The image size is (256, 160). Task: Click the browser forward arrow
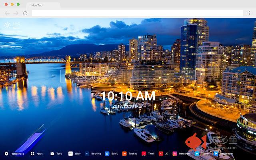click(x=16, y=13)
